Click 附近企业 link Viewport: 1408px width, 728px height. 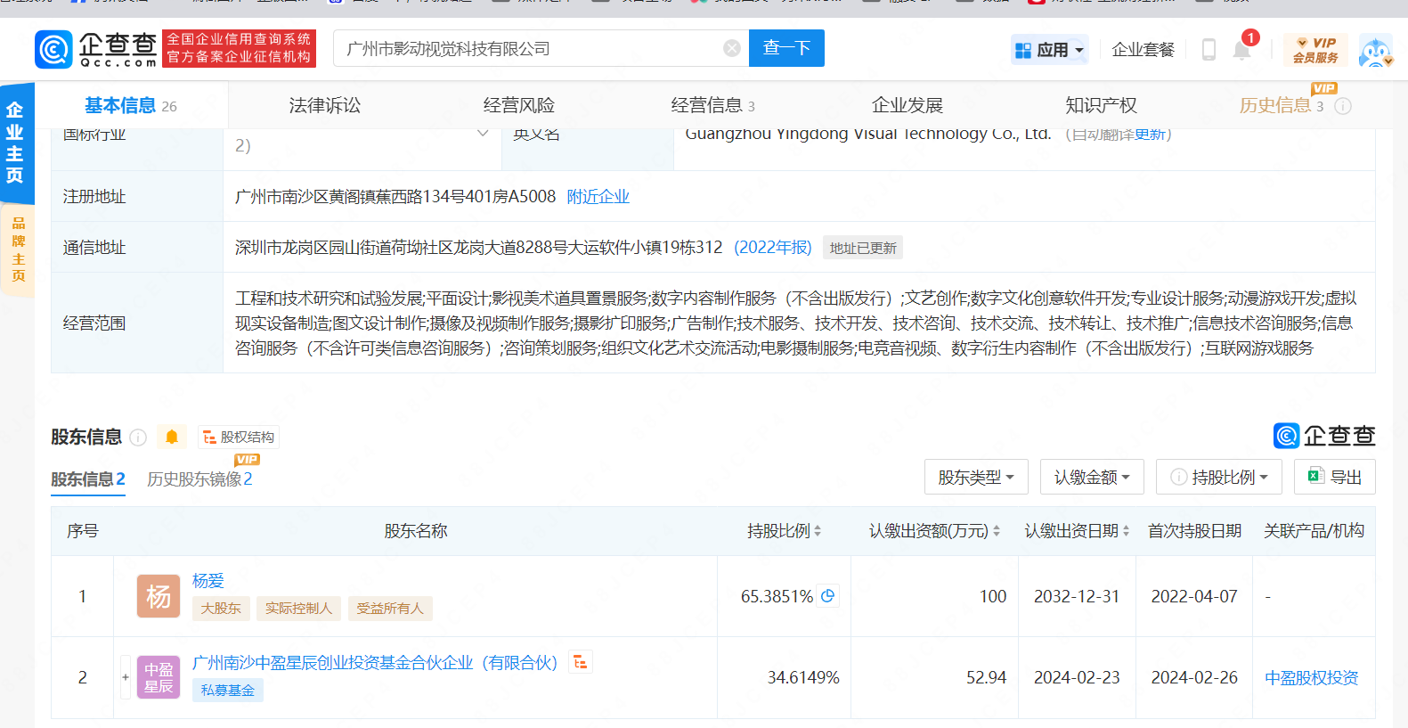click(x=598, y=196)
